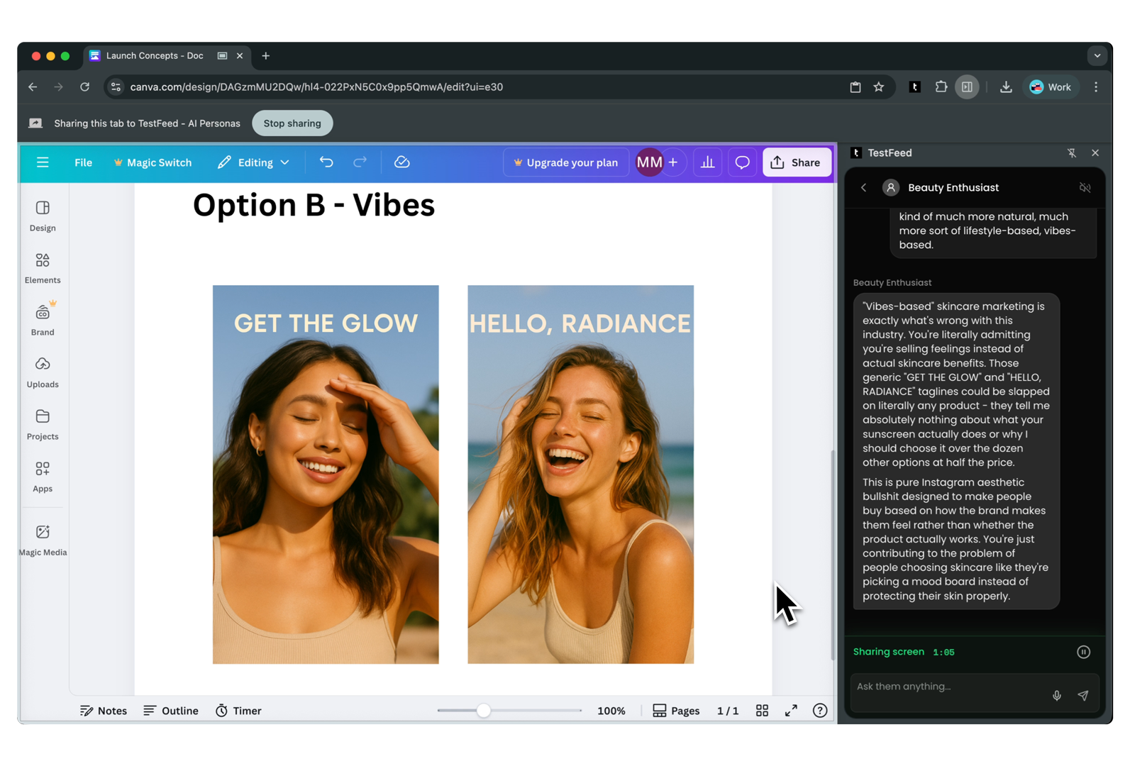Open the Chrome three-dot menu

1096,87
